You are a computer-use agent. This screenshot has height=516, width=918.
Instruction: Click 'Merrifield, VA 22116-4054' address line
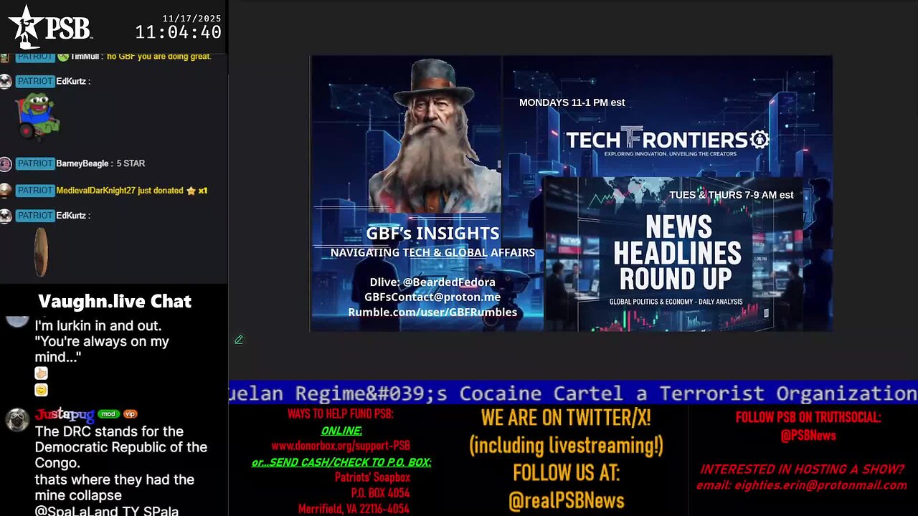354,509
